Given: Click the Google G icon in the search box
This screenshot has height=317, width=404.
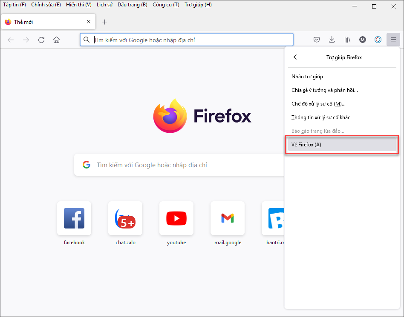Looking at the screenshot, I should 87,165.
